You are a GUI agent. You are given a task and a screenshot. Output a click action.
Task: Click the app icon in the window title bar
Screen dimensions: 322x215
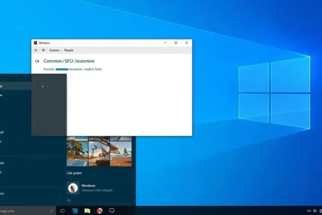pos(35,43)
